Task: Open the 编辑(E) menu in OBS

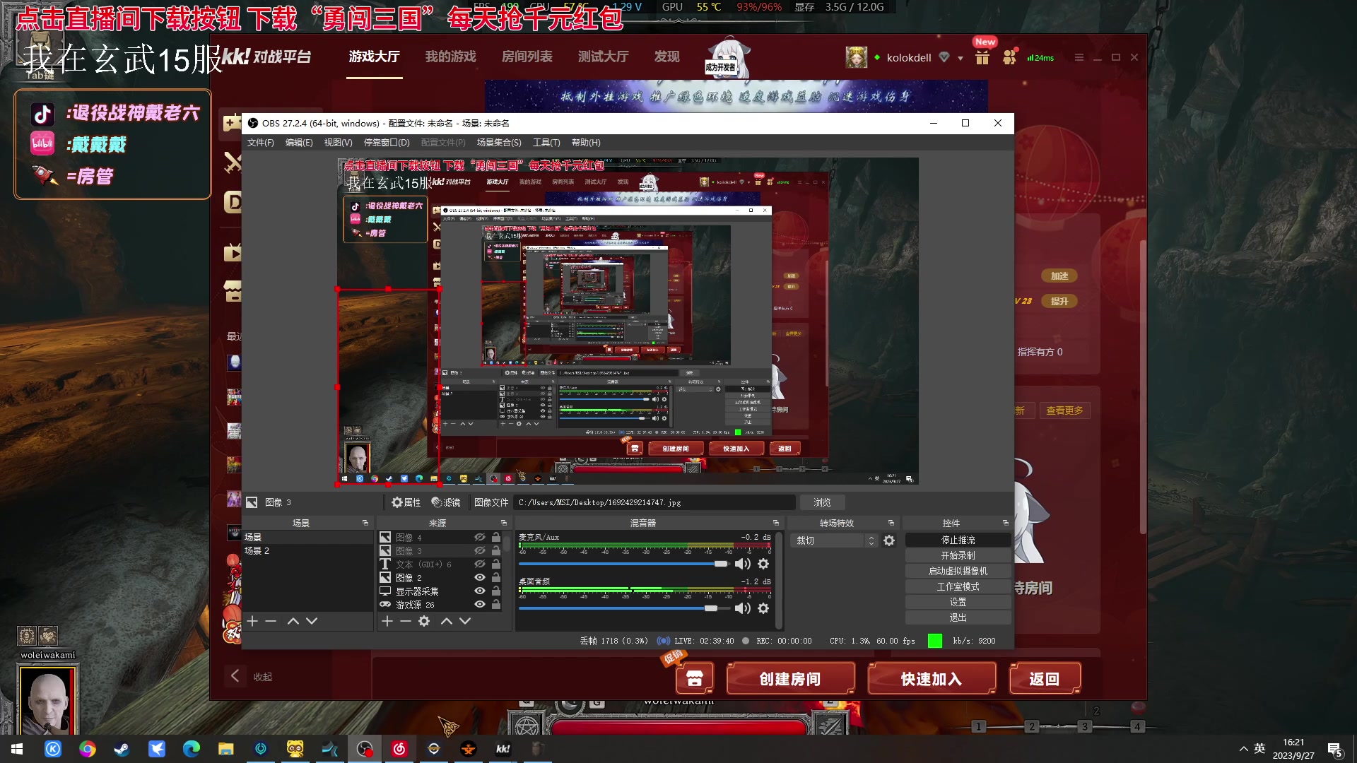Action: (x=299, y=143)
